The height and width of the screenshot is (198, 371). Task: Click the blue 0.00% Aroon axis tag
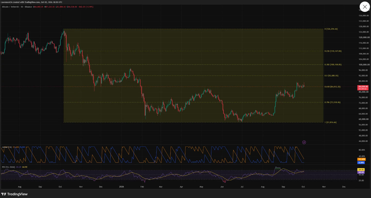[x=361, y=162]
